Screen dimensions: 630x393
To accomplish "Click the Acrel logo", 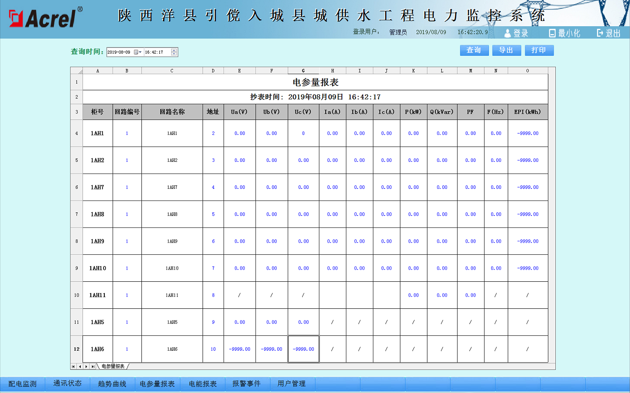I will (45, 18).
